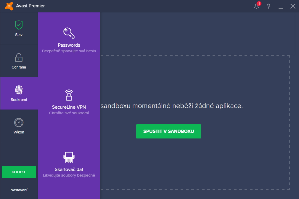Click the green KOUPIT button

point(19,172)
